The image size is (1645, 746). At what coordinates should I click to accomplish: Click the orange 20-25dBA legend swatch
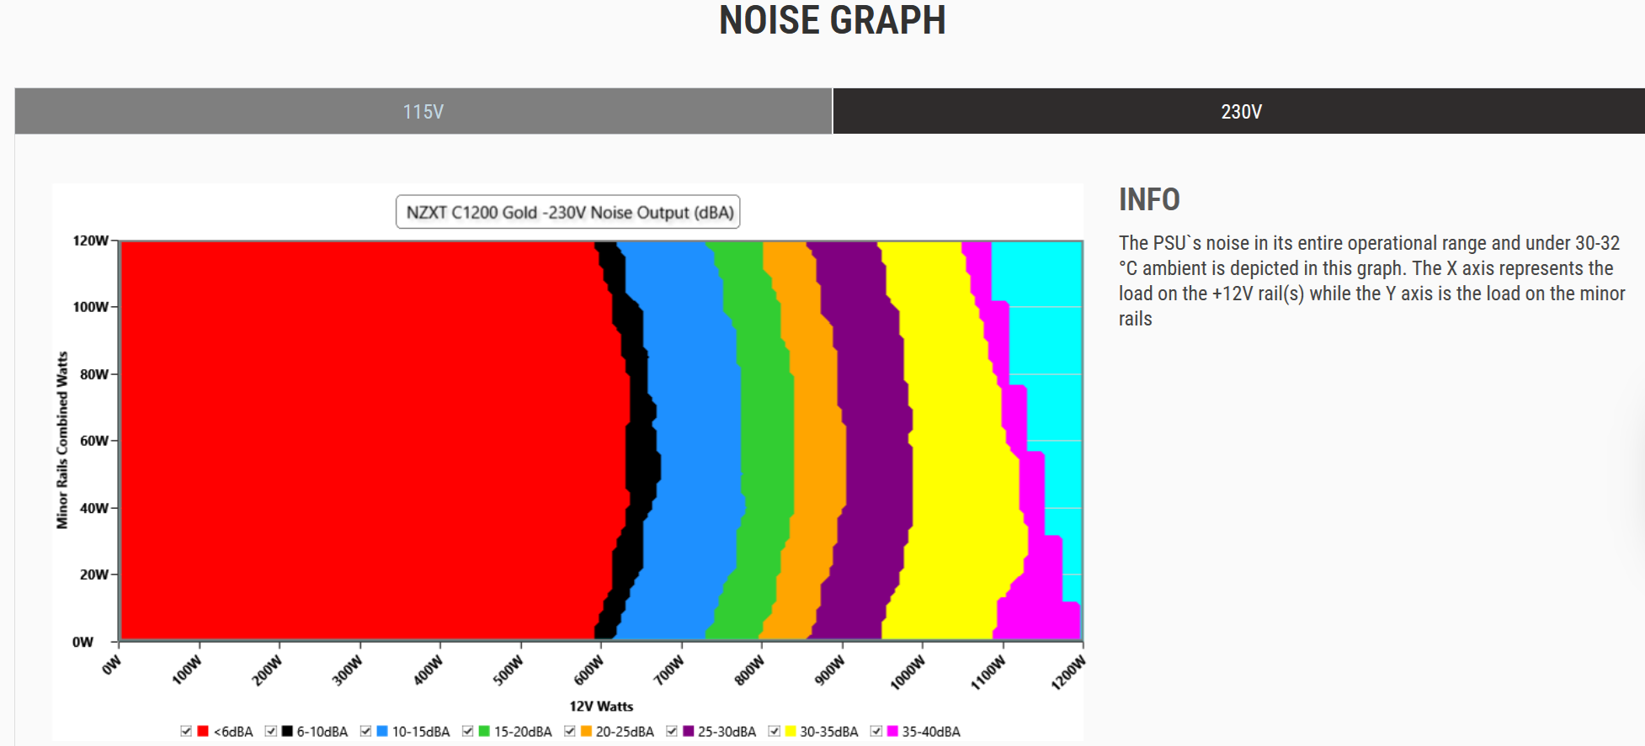tap(586, 731)
